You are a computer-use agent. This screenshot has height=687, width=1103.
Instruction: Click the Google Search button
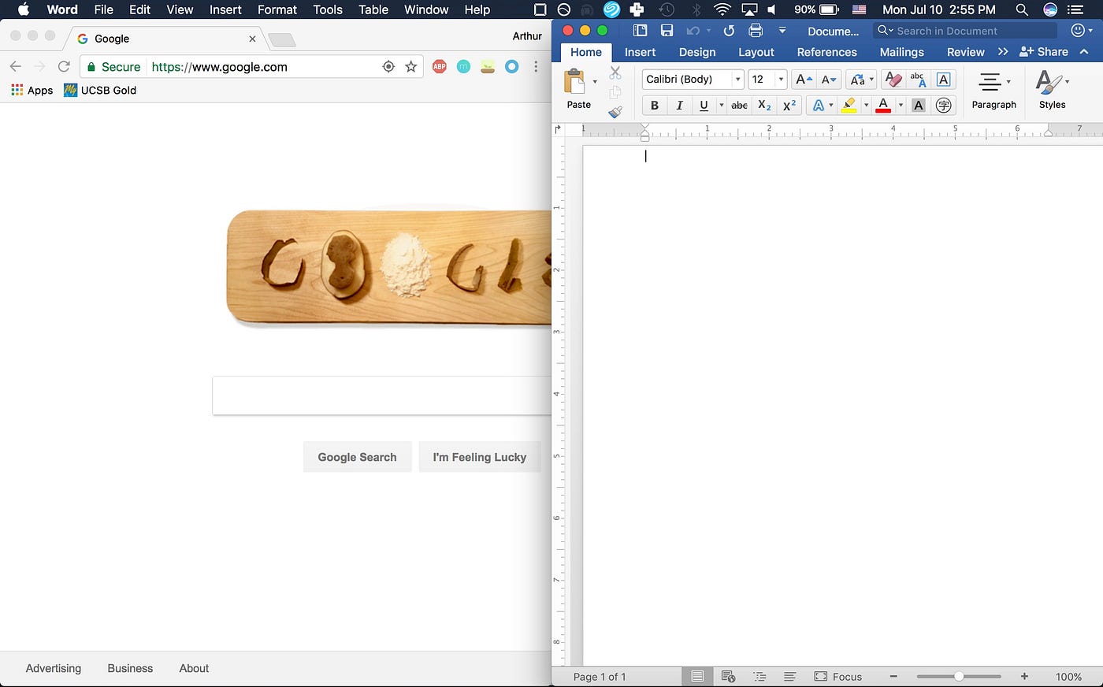(x=357, y=457)
